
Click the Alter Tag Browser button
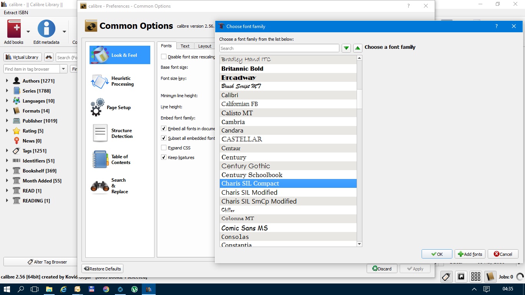click(47, 262)
